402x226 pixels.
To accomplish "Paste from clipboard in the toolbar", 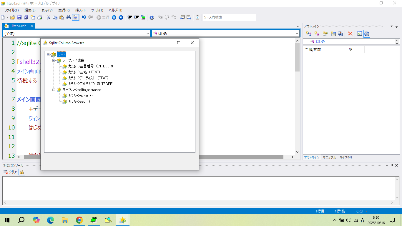I will point(62,17).
